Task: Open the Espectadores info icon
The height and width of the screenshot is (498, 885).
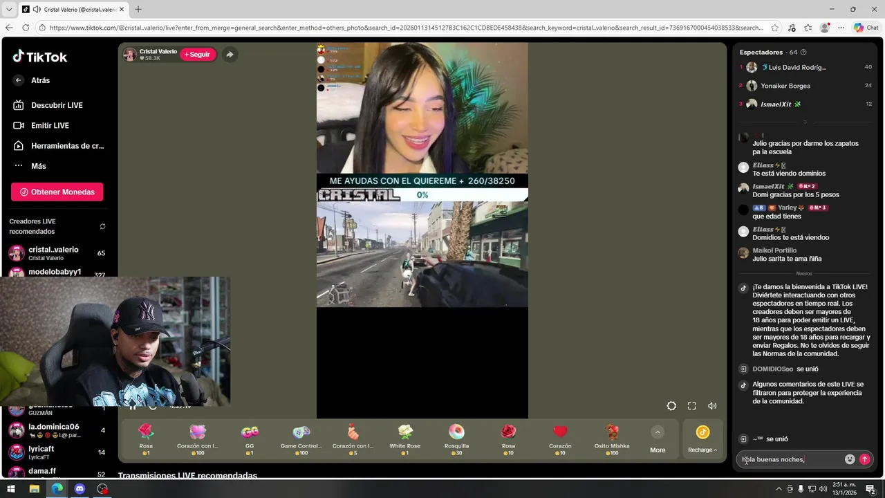Action: coord(803,53)
